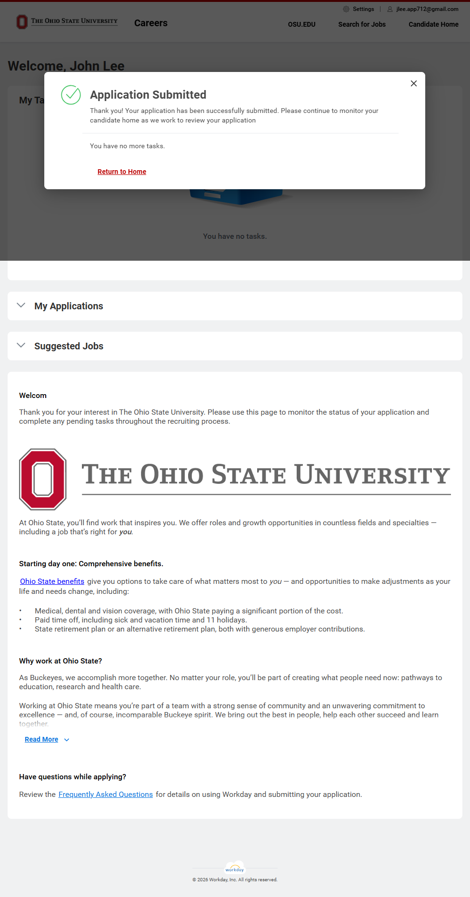
Task: Open OSU.EDU navigation item
Action: [x=301, y=24]
